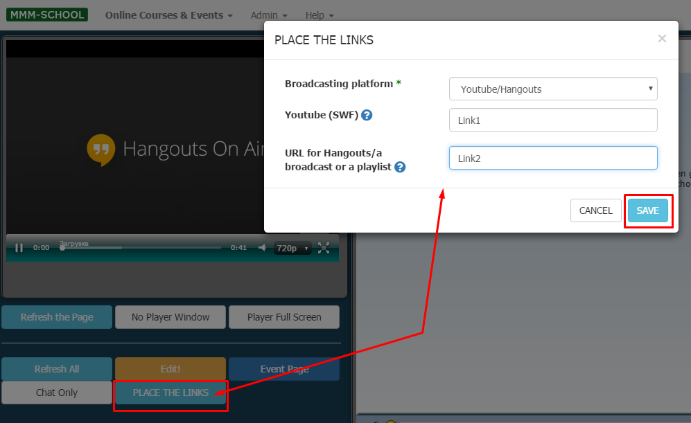Click Player Full Screen button
Image resolution: width=691 pixels, height=423 pixels.
click(284, 317)
